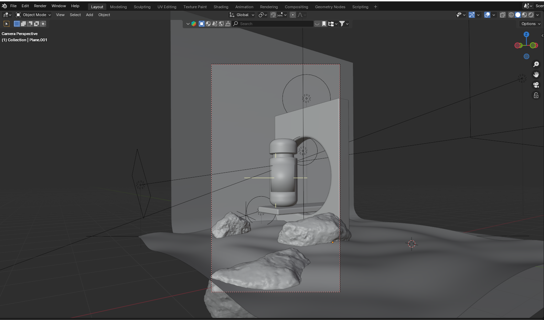The image size is (544, 320).
Task: Click the Blender logo icon
Action: (4, 6)
